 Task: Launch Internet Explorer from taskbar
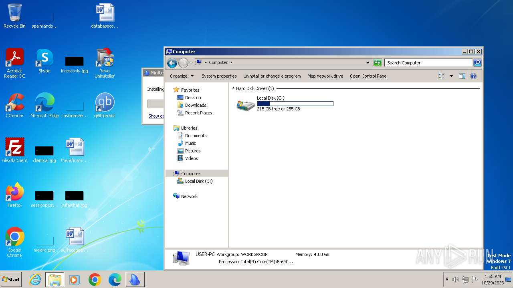tap(35, 280)
